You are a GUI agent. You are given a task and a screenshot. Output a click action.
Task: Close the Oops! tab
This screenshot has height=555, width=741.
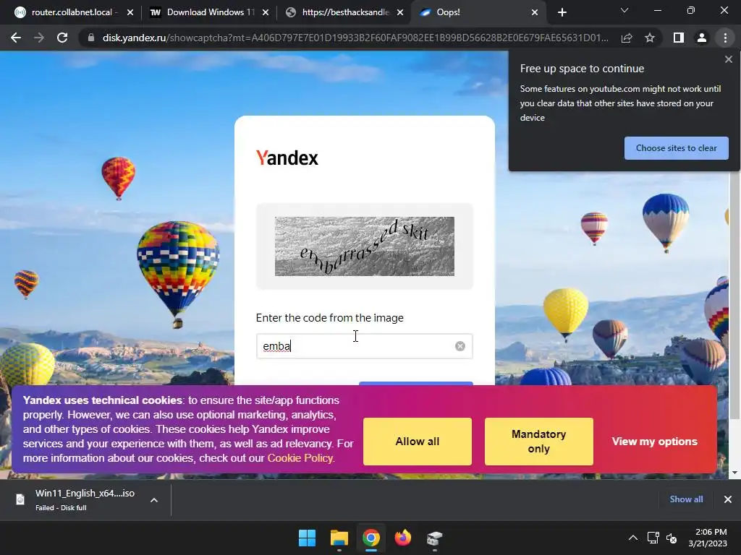tap(535, 12)
